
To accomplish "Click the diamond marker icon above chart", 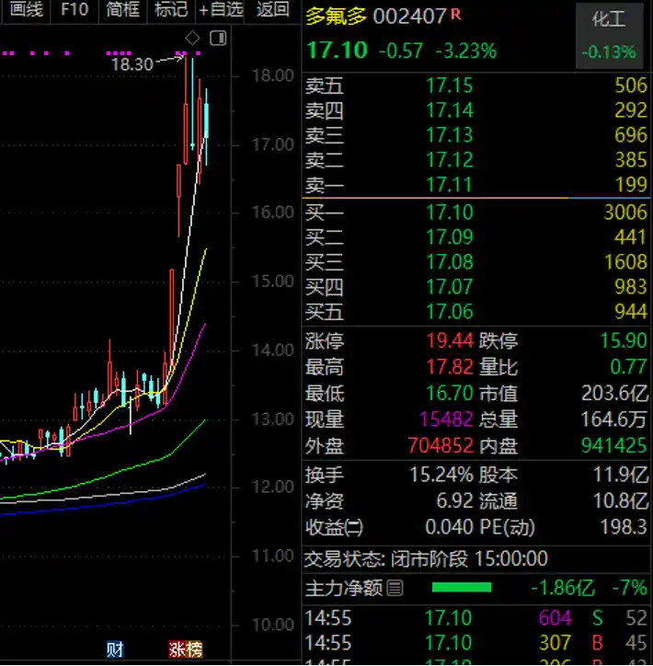I will pos(192,38).
